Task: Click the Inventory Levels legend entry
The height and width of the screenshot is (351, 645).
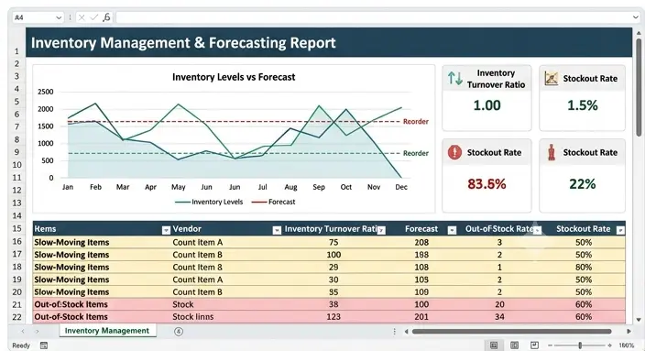Action: (209, 202)
